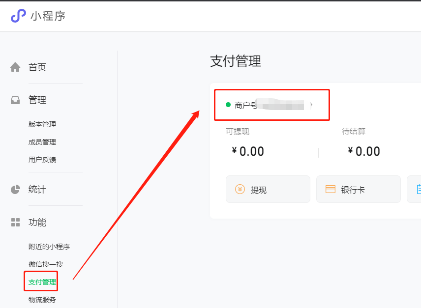Click the home icon beside 首页

15,67
